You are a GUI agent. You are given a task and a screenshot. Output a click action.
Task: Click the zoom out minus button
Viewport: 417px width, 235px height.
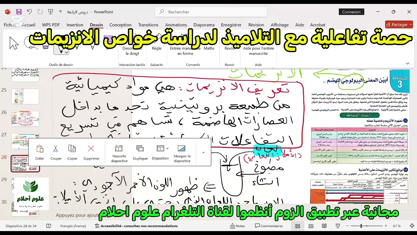(348, 226)
